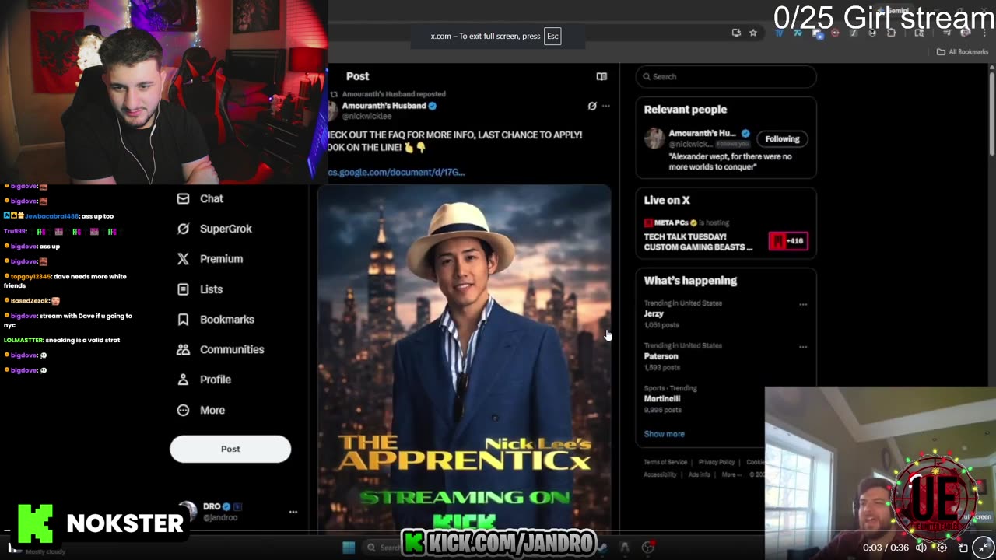Viewport: 996px width, 560px height.
Task: Click the Grok icon on the post
Action: coord(592,106)
